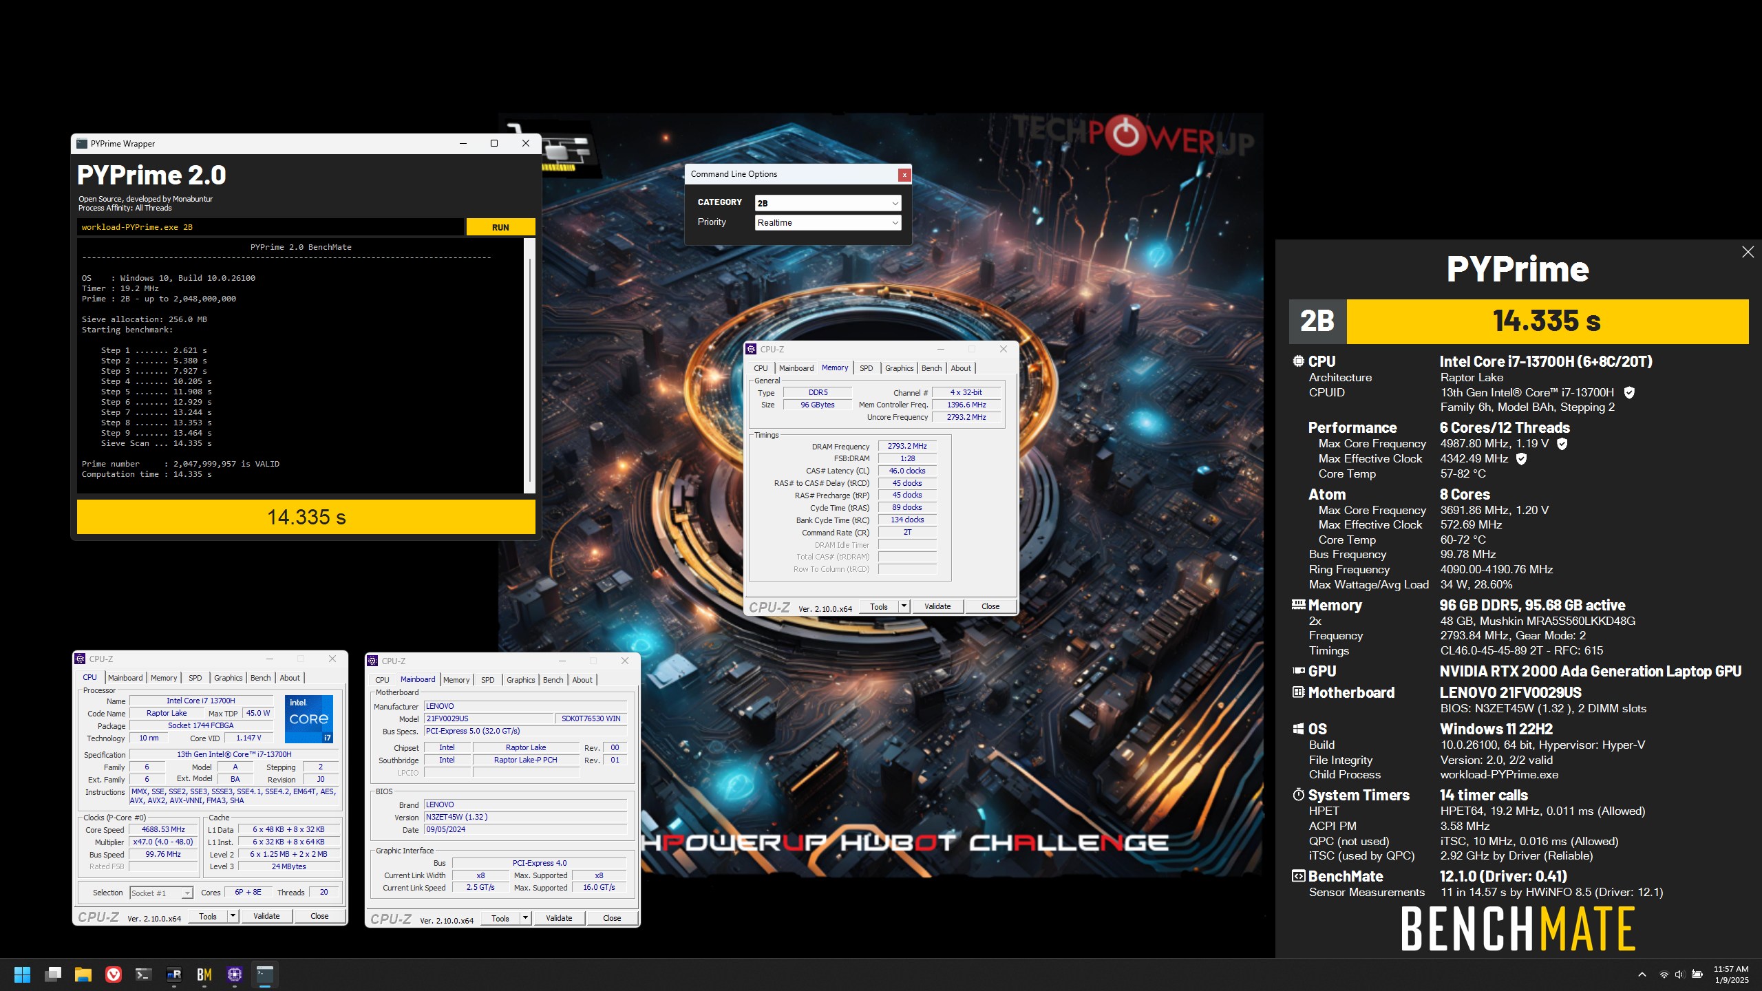Click the GPU icon in the BenchMate panel
This screenshot has height=991, width=1762.
[x=1298, y=670]
